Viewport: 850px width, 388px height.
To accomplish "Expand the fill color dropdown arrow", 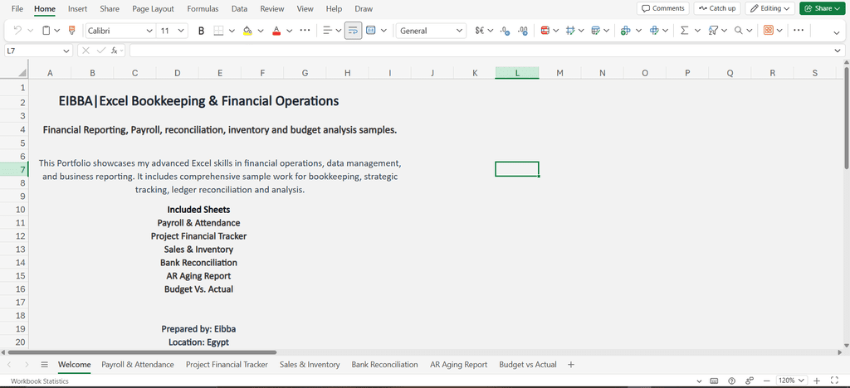I will point(261,31).
